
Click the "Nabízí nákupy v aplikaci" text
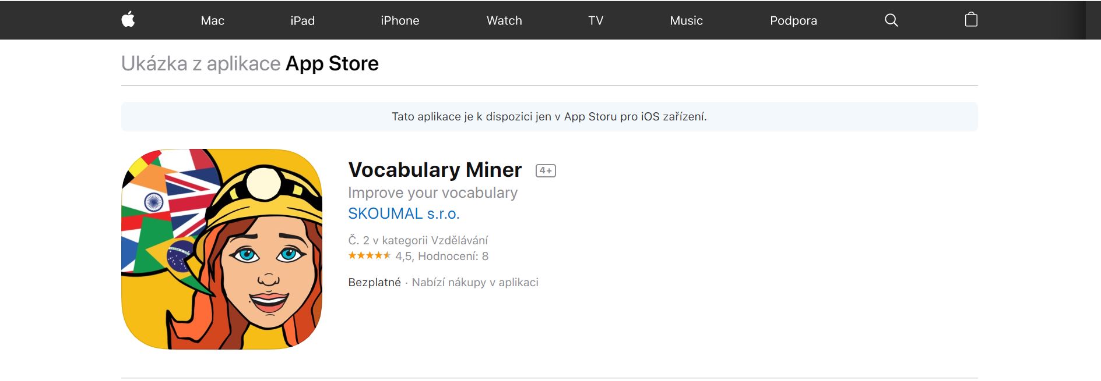[475, 282]
